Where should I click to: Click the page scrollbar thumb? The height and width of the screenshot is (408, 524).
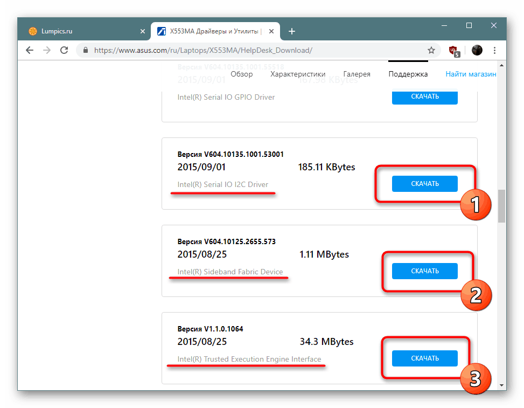(501, 206)
